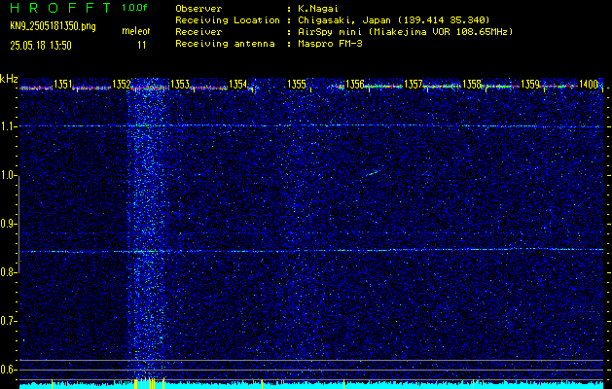Click the 1400 time marker
This screenshot has width=612, height=389.
coord(589,85)
